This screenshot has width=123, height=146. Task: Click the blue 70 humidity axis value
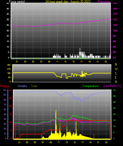pos(5,104)
